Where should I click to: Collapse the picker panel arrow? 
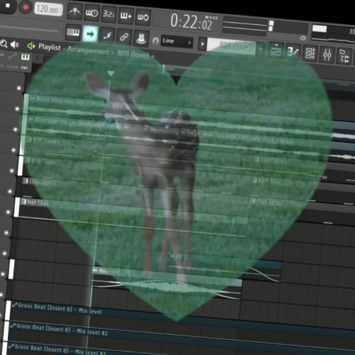[x=38, y=58]
